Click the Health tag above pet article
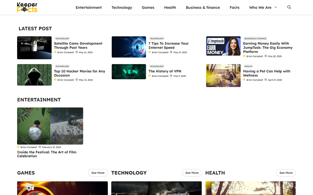Viewport: 313px width, 195px height. click(x=248, y=66)
